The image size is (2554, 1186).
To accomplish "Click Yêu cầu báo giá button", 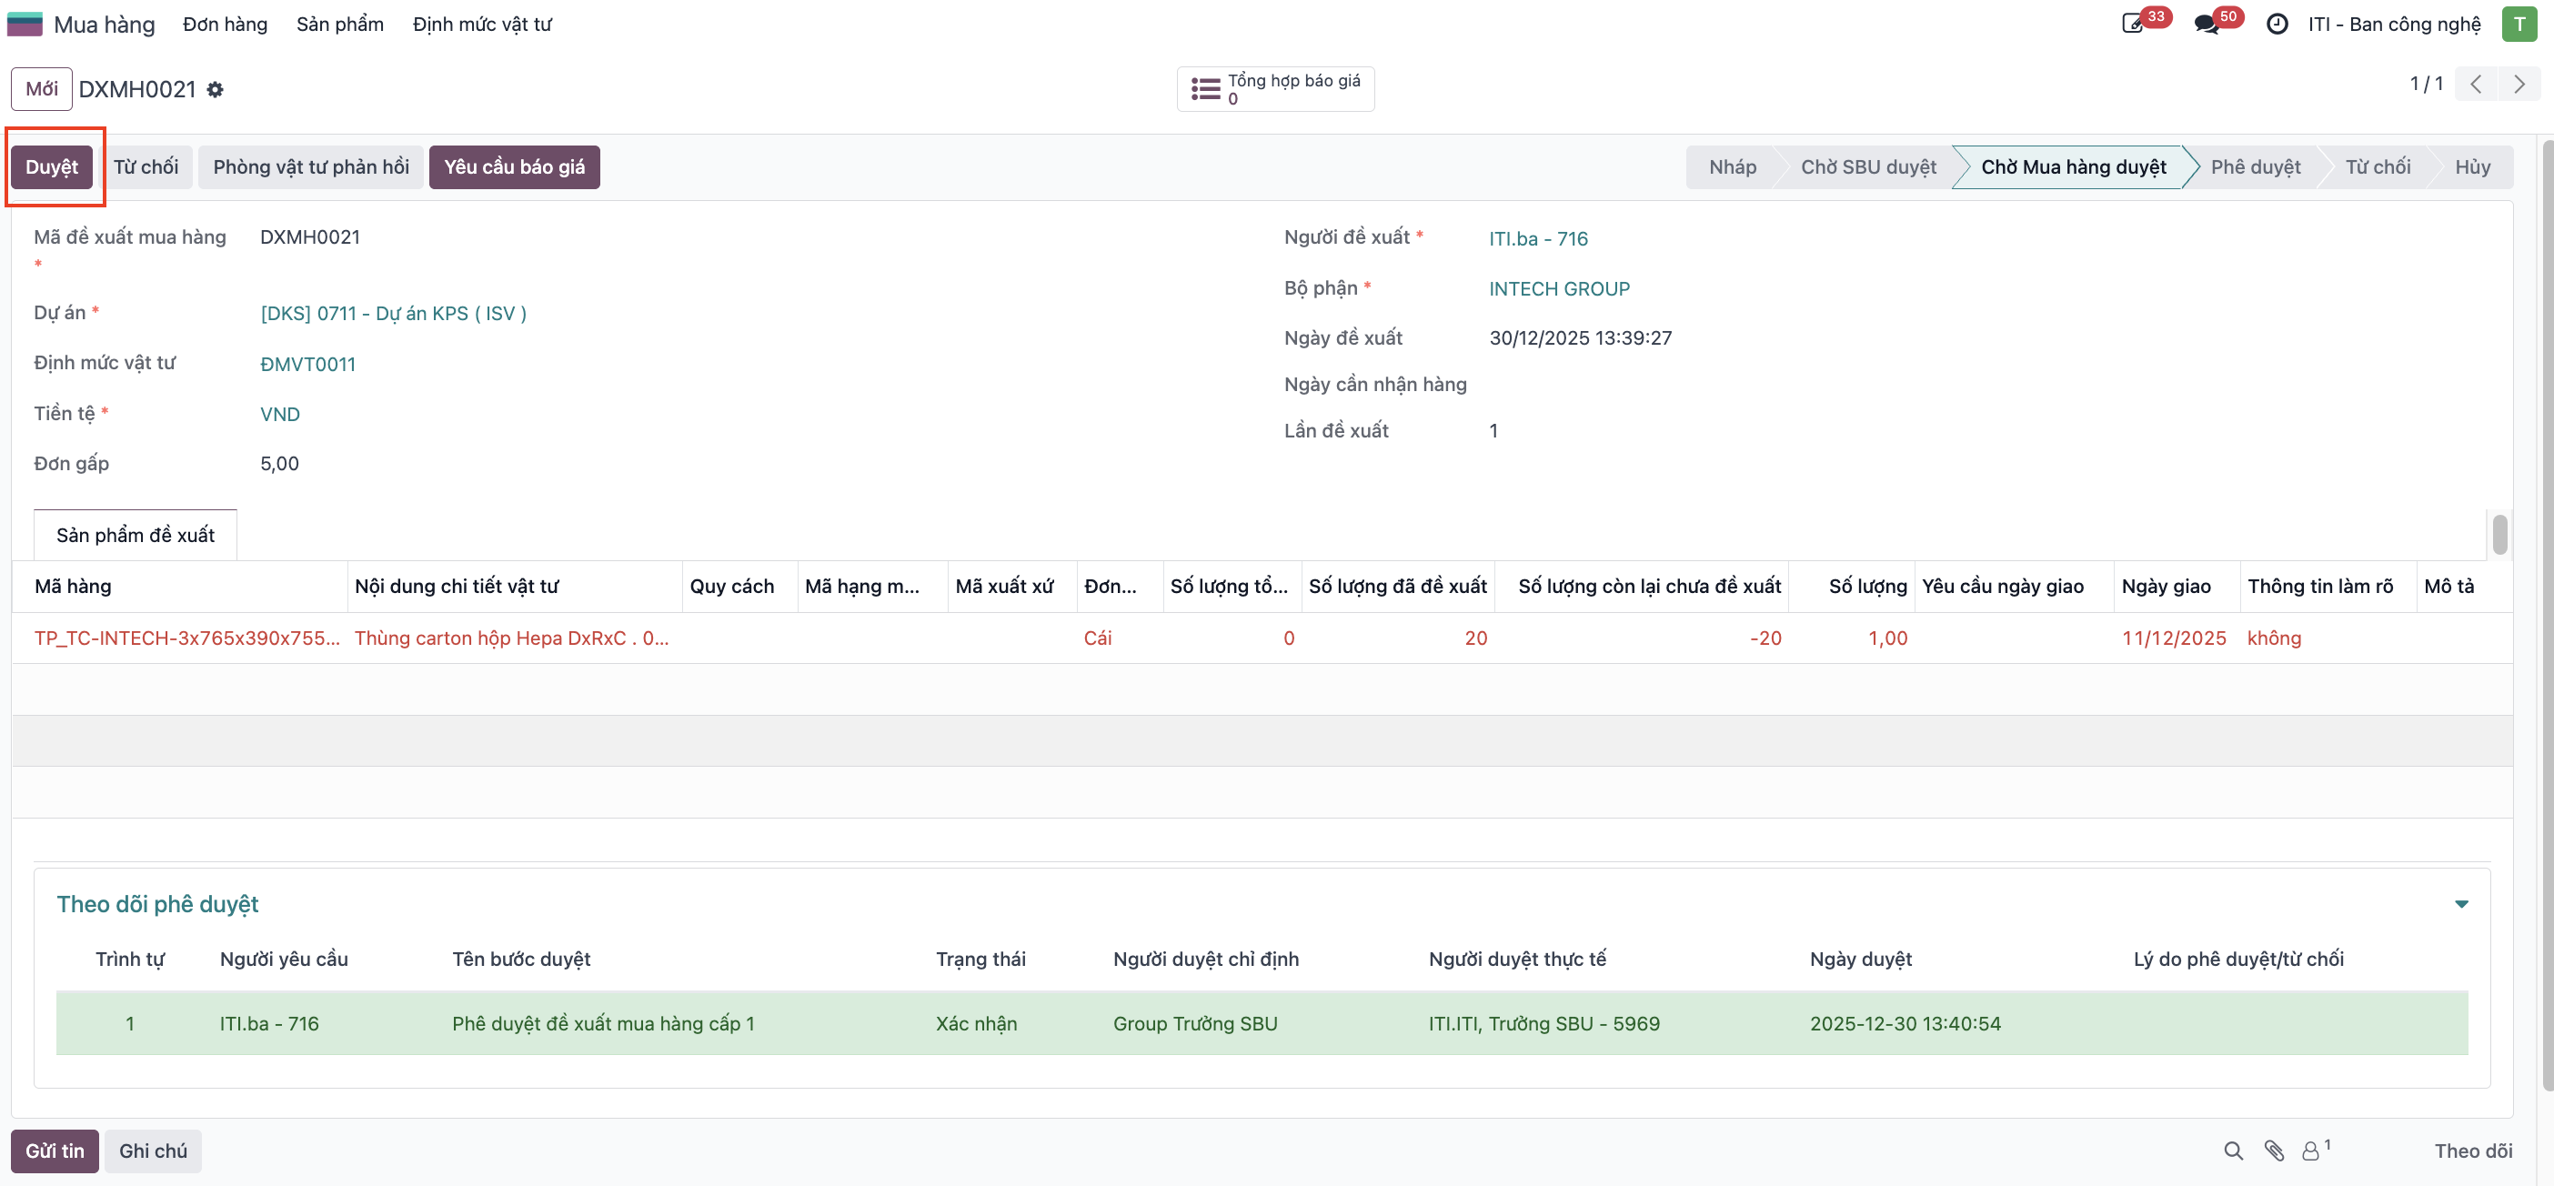I will coord(514,166).
